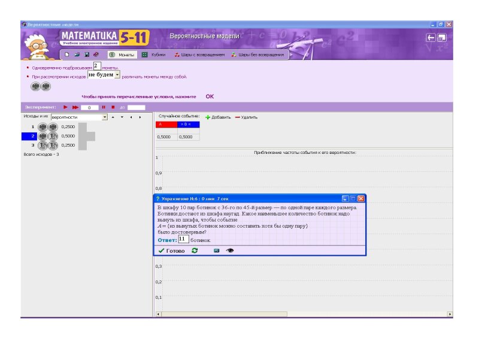Viewport: 479px width, 339px height.
Task: Click the answer input field with 11
Action: tap(183, 239)
